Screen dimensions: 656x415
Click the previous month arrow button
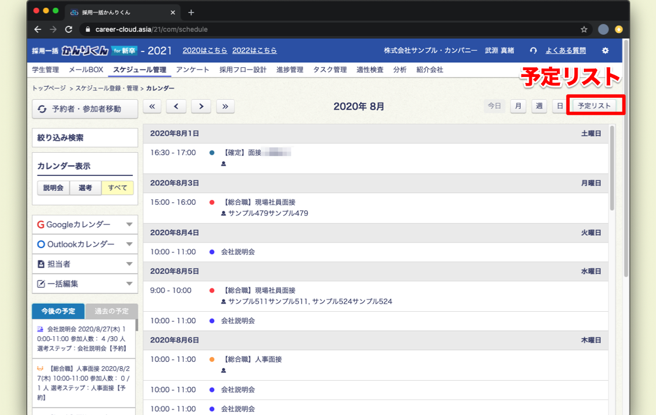click(x=176, y=106)
